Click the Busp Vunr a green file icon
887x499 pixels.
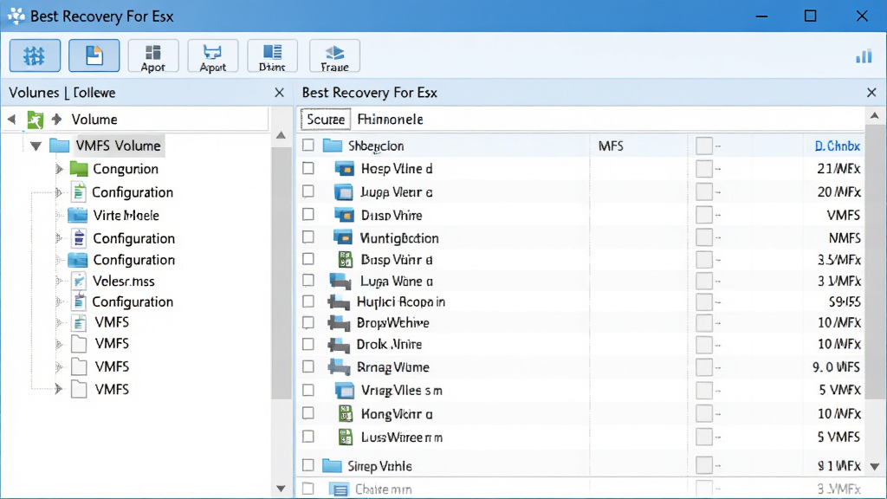[345, 259]
